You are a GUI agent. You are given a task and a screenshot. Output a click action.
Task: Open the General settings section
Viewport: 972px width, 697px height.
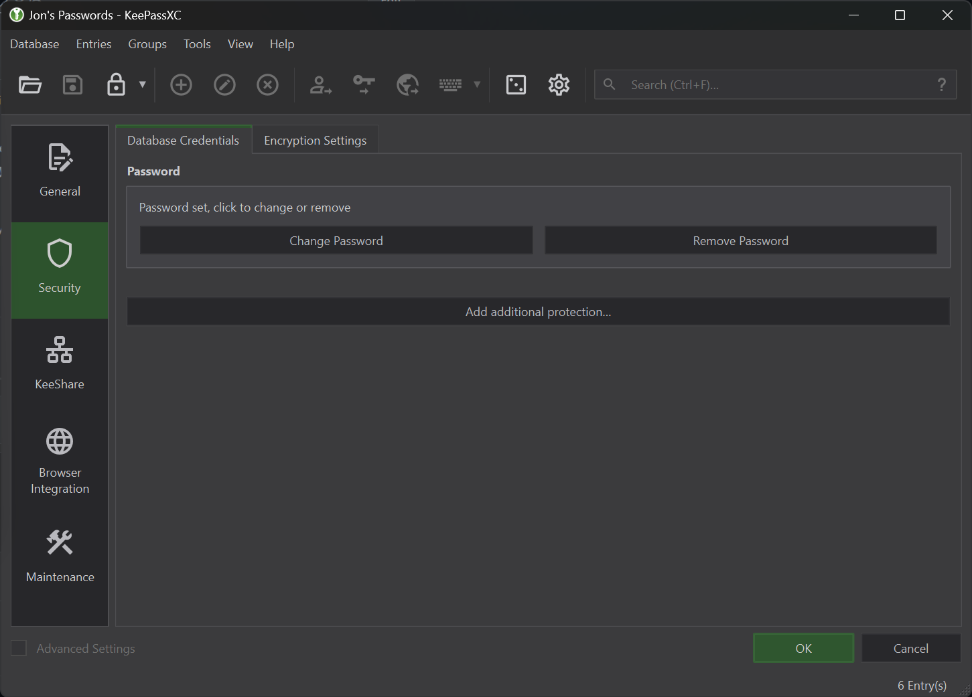[x=60, y=173]
